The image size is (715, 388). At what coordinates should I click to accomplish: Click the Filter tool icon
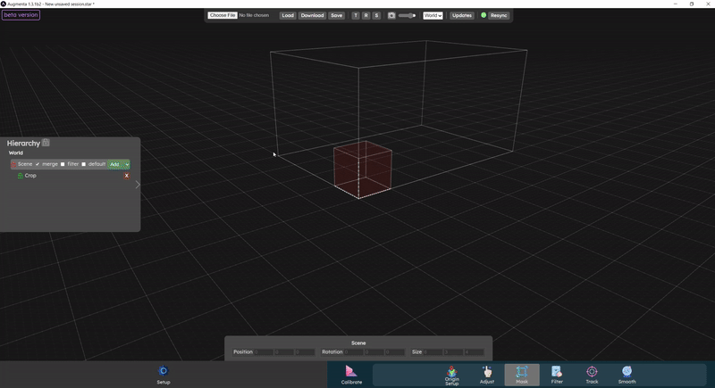click(557, 372)
